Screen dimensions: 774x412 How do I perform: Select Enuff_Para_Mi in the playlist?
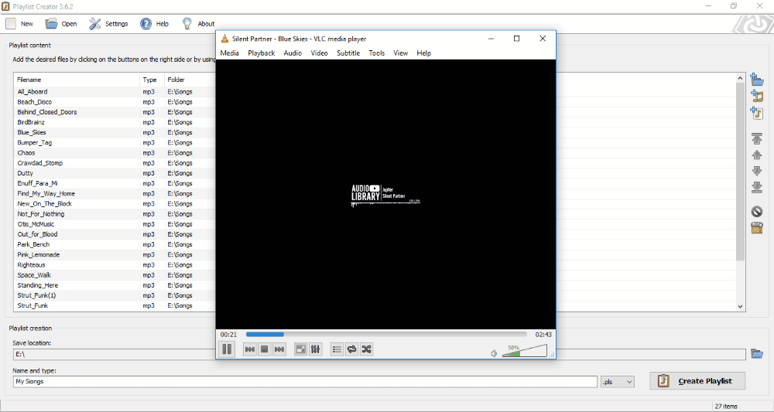click(37, 183)
